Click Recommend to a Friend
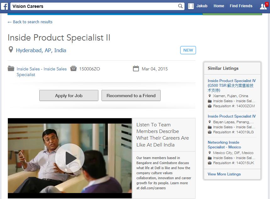 tap(131, 96)
